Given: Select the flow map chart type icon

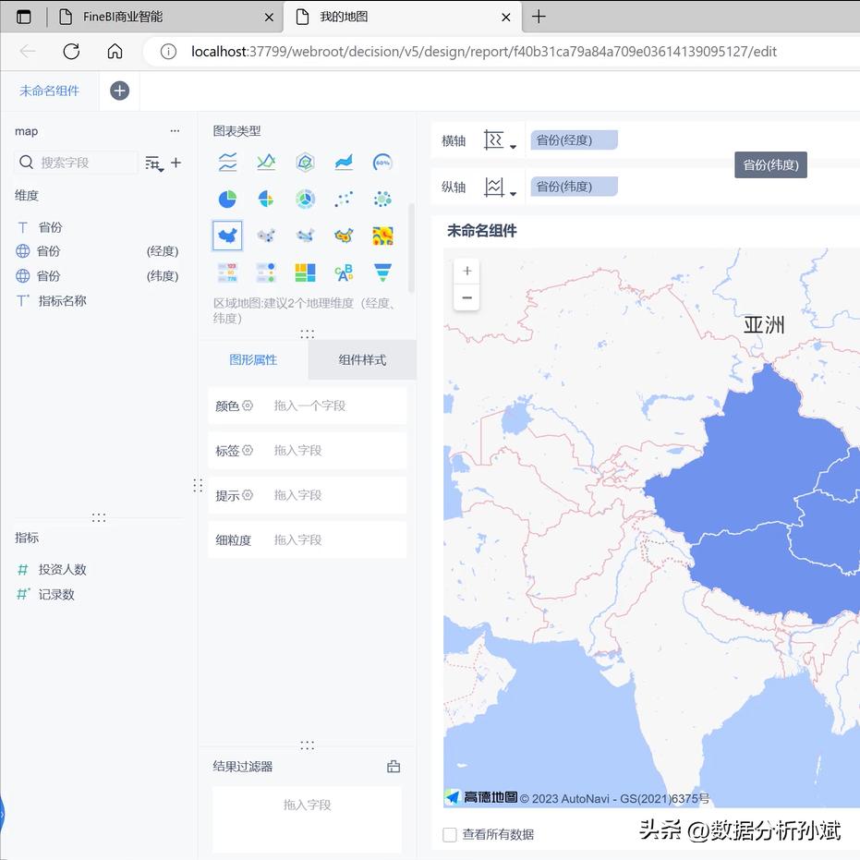Looking at the screenshot, I should pos(305,235).
